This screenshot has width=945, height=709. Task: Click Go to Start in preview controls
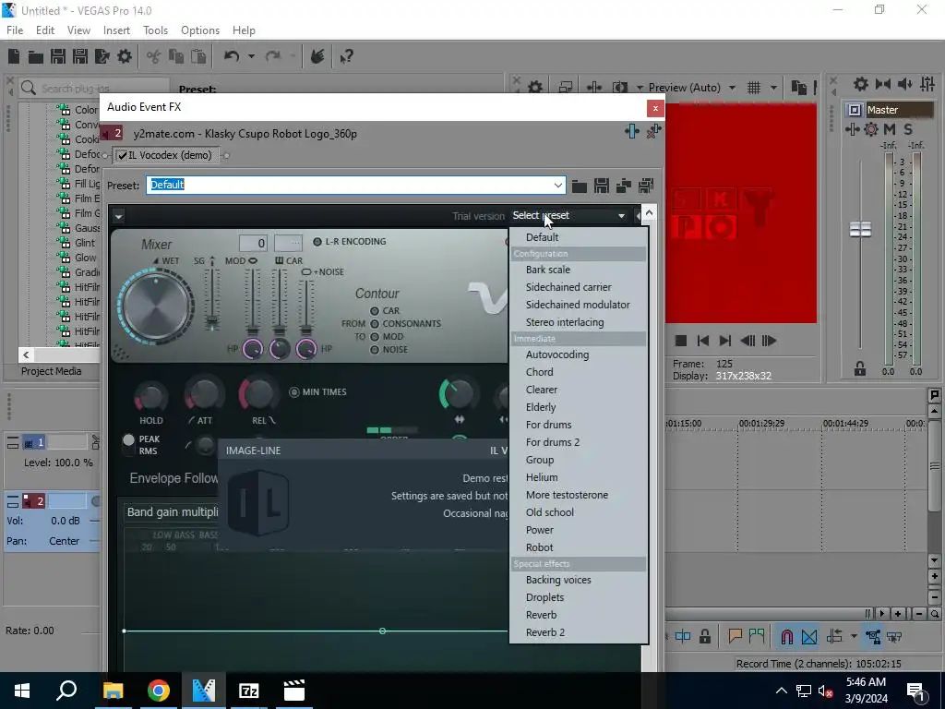[702, 341]
